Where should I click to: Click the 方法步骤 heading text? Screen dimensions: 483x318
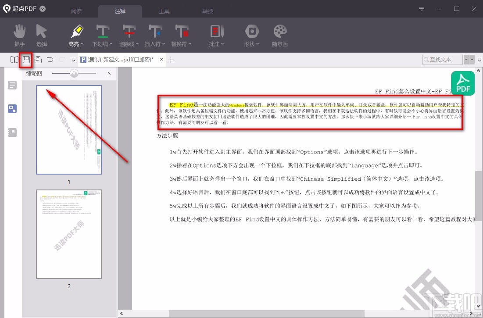click(167, 136)
